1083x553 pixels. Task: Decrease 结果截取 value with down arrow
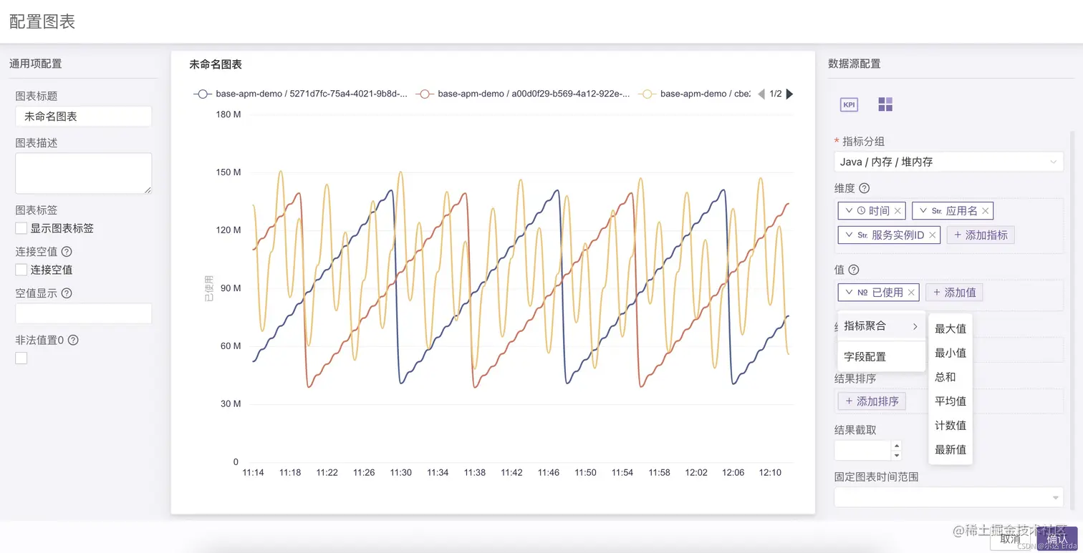pyautogui.click(x=896, y=455)
